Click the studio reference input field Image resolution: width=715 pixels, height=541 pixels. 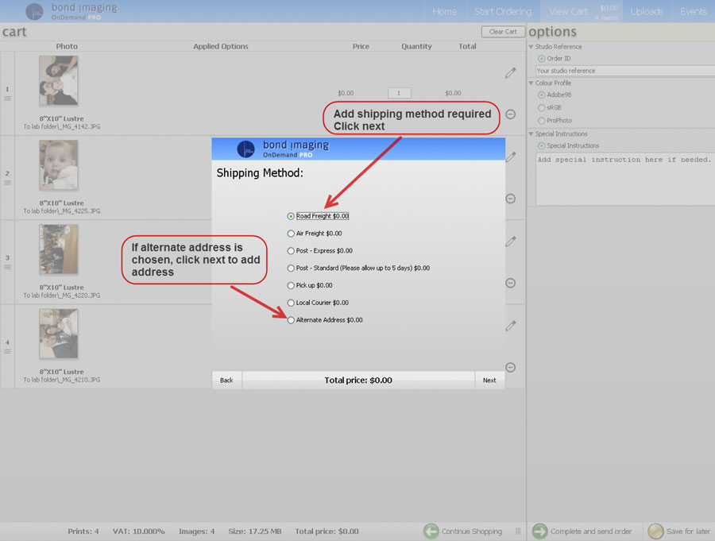click(624, 71)
